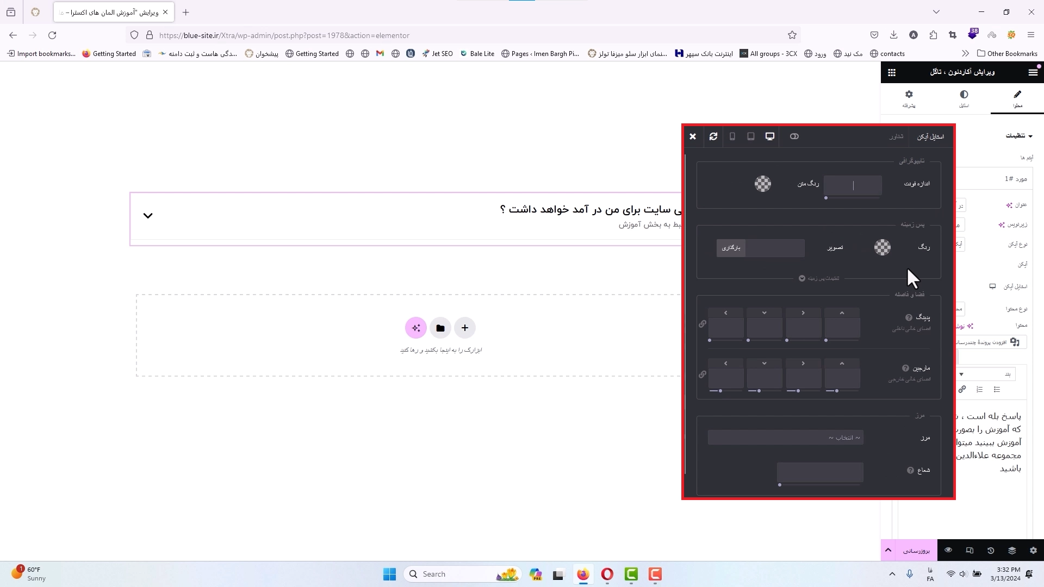The height and width of the screenshot is (587, 1044).
Task: Open the text color (رنگ متن) swatch
Action: click(763, 184)
